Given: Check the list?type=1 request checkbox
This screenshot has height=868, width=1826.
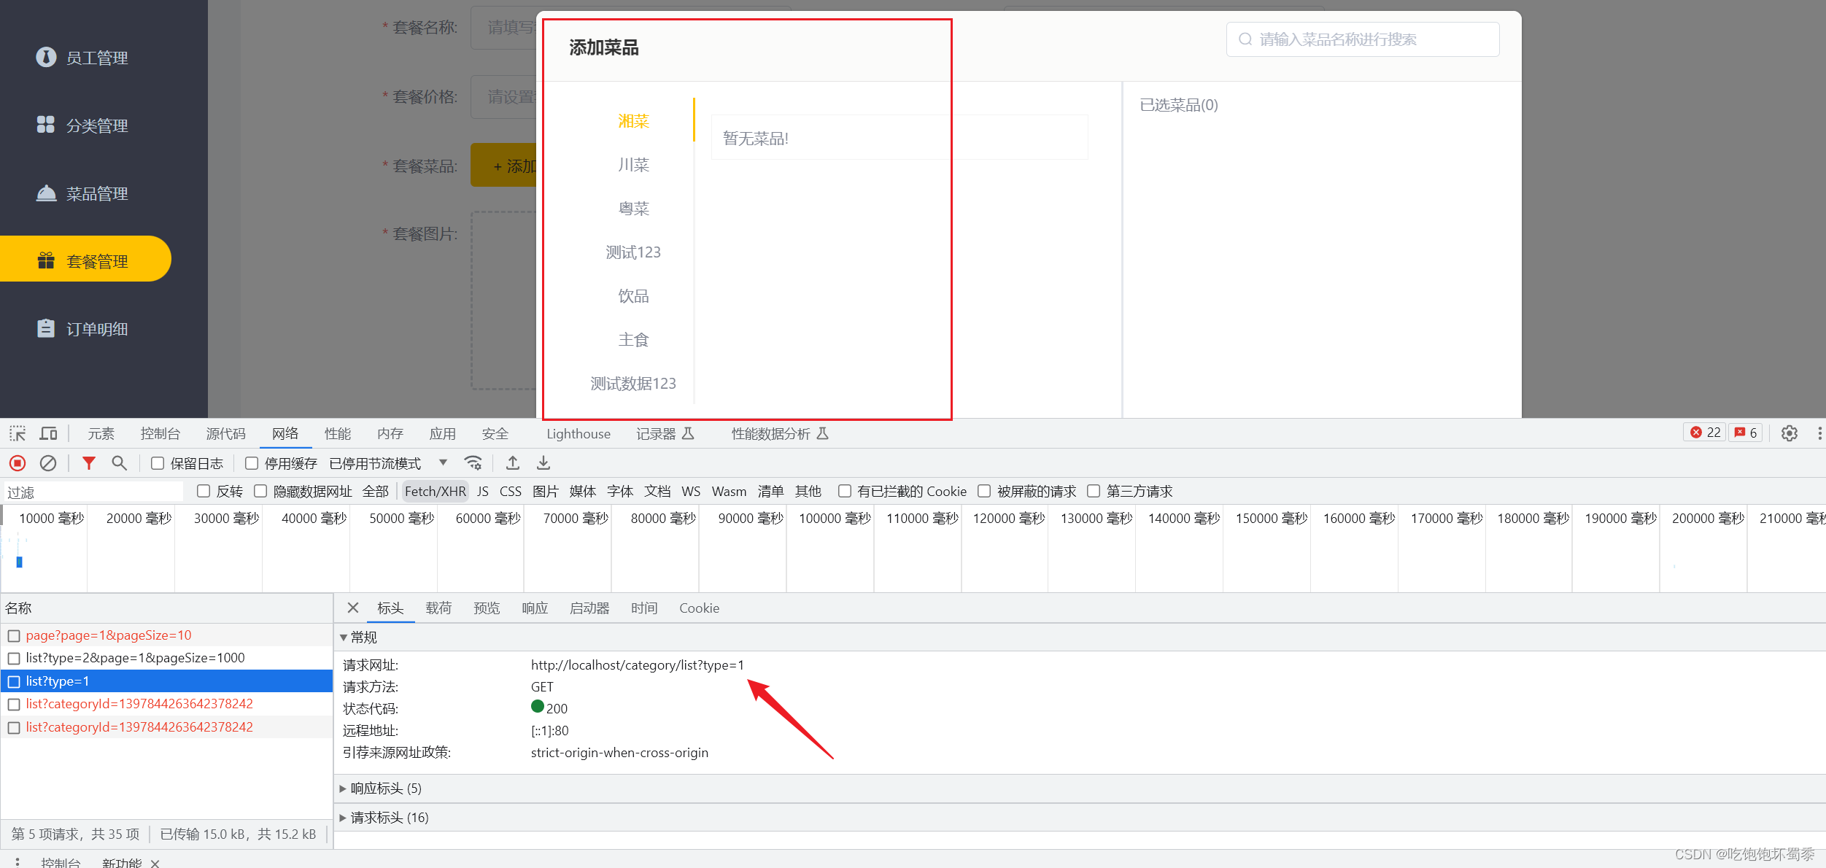Looking at the screenshot, I should 14,681.
